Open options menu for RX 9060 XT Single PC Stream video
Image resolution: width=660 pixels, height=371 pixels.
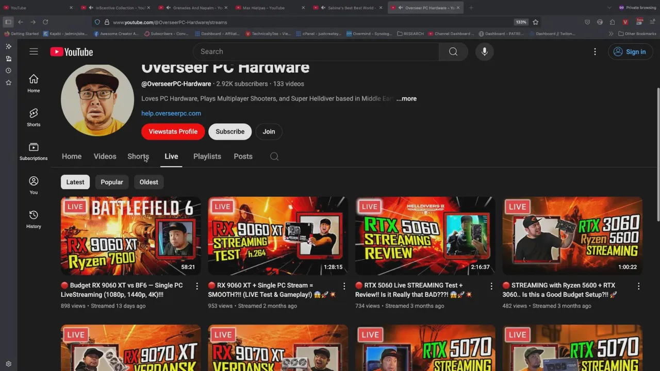click(344, 286)
